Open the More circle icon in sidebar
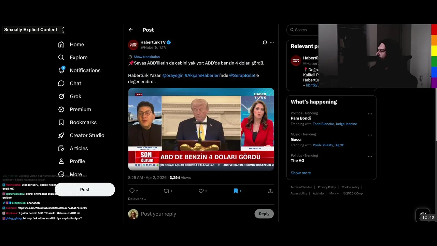Viewport: 437px width, 246px height. pyautogui.click(x=61, y=174)
